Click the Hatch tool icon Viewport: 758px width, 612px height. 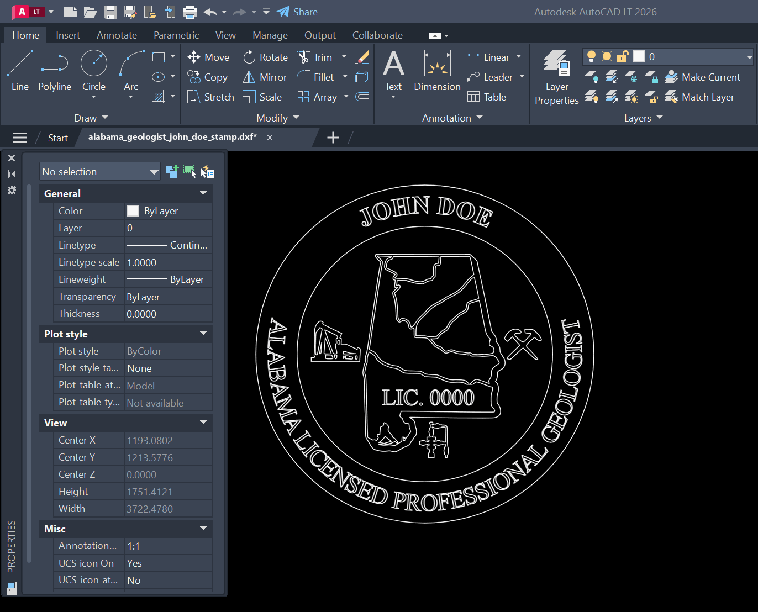159,97
